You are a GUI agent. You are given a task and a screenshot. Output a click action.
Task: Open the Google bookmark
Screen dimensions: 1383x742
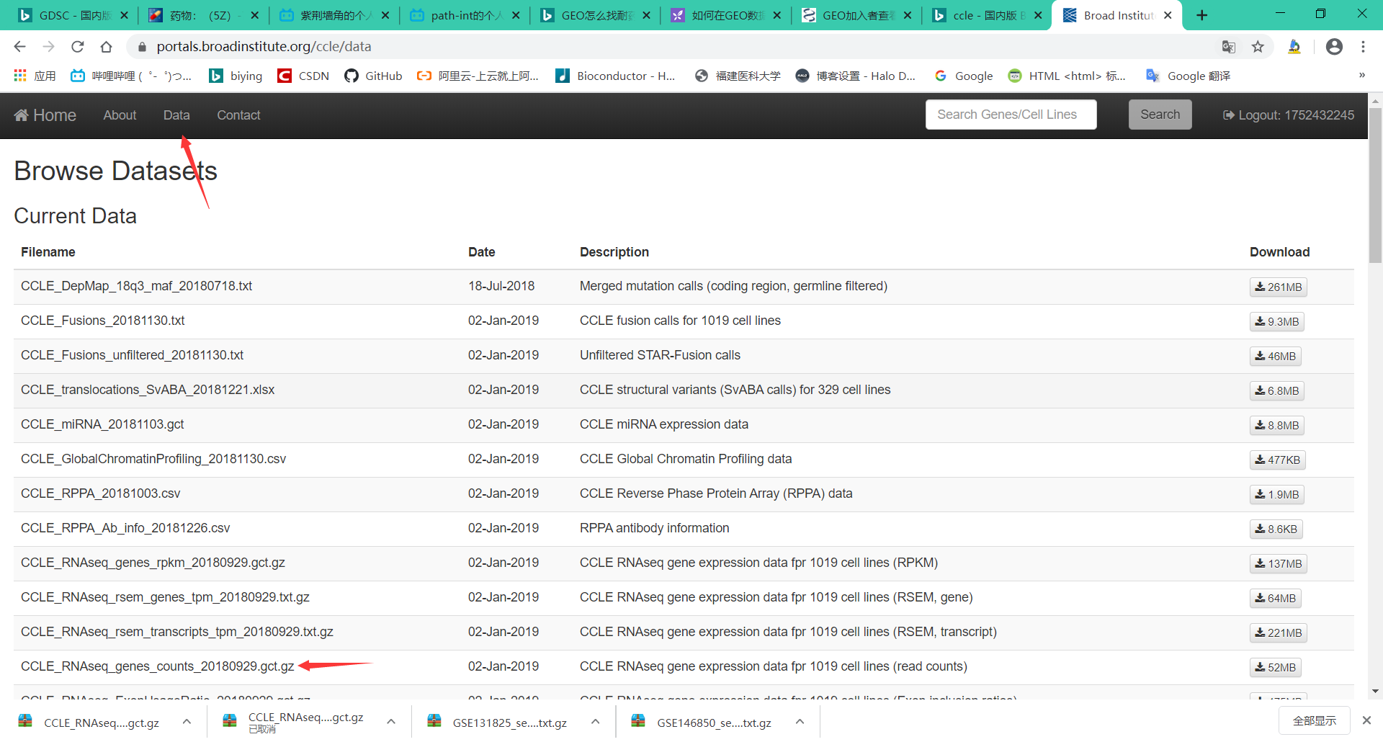[963, 76]
